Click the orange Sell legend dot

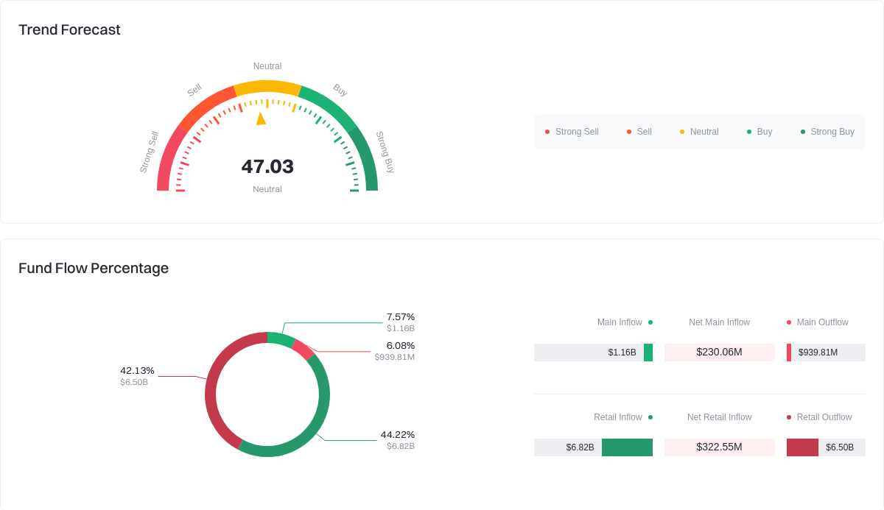pos(630,132)
